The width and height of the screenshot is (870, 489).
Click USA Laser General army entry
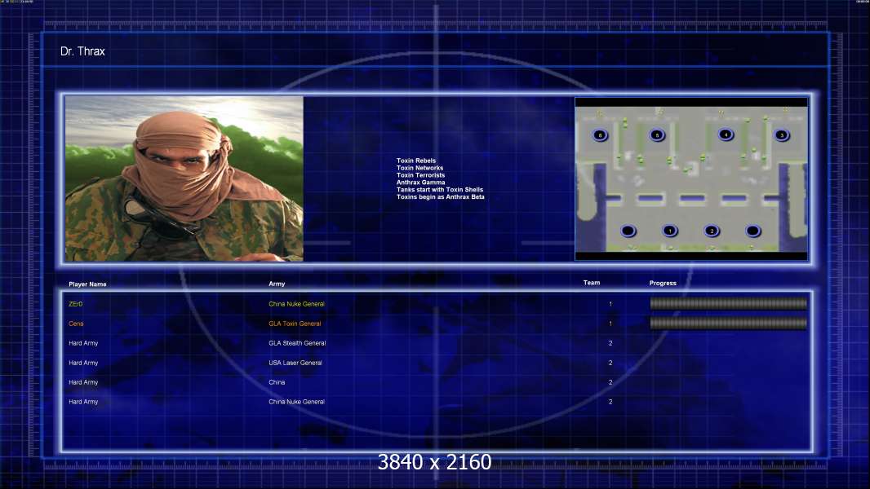[295, 363]
